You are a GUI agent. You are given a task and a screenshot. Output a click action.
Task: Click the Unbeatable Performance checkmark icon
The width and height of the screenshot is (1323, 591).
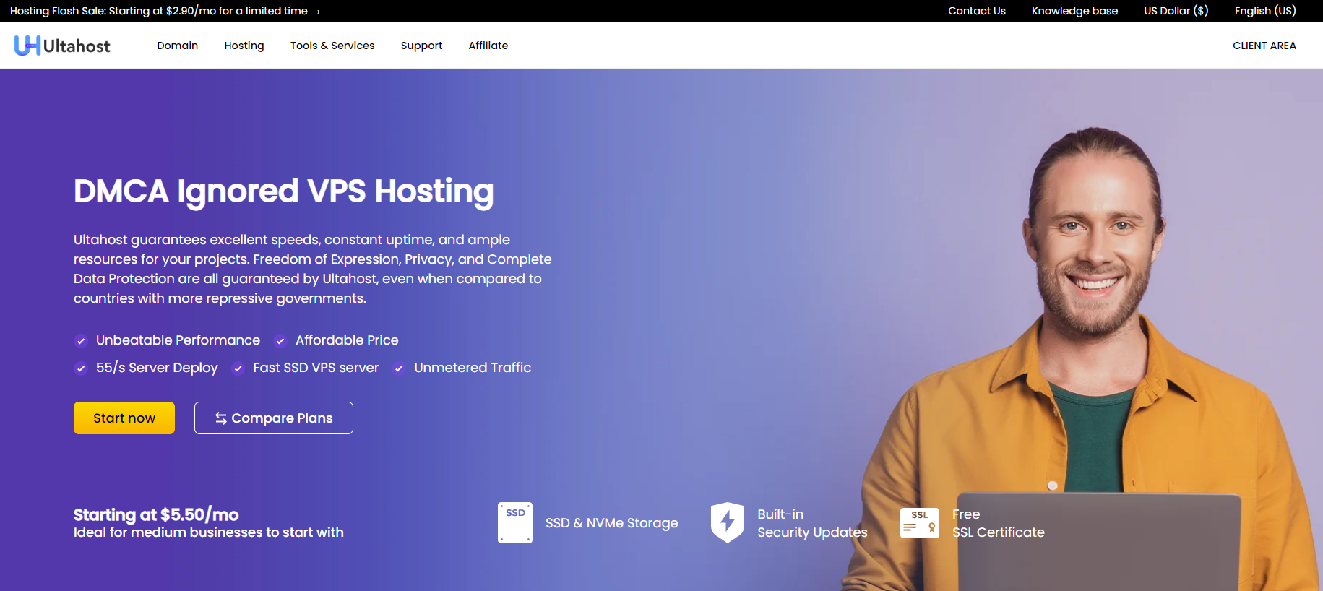81,341
